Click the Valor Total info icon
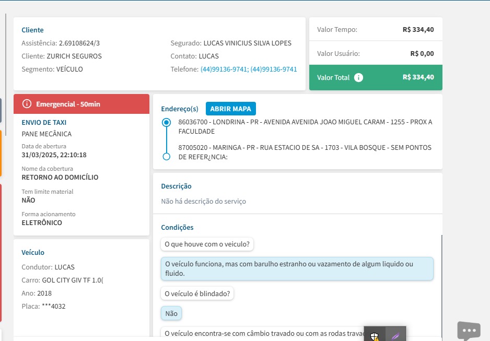Viewport: 490px width, 341px height. [358, 77]
